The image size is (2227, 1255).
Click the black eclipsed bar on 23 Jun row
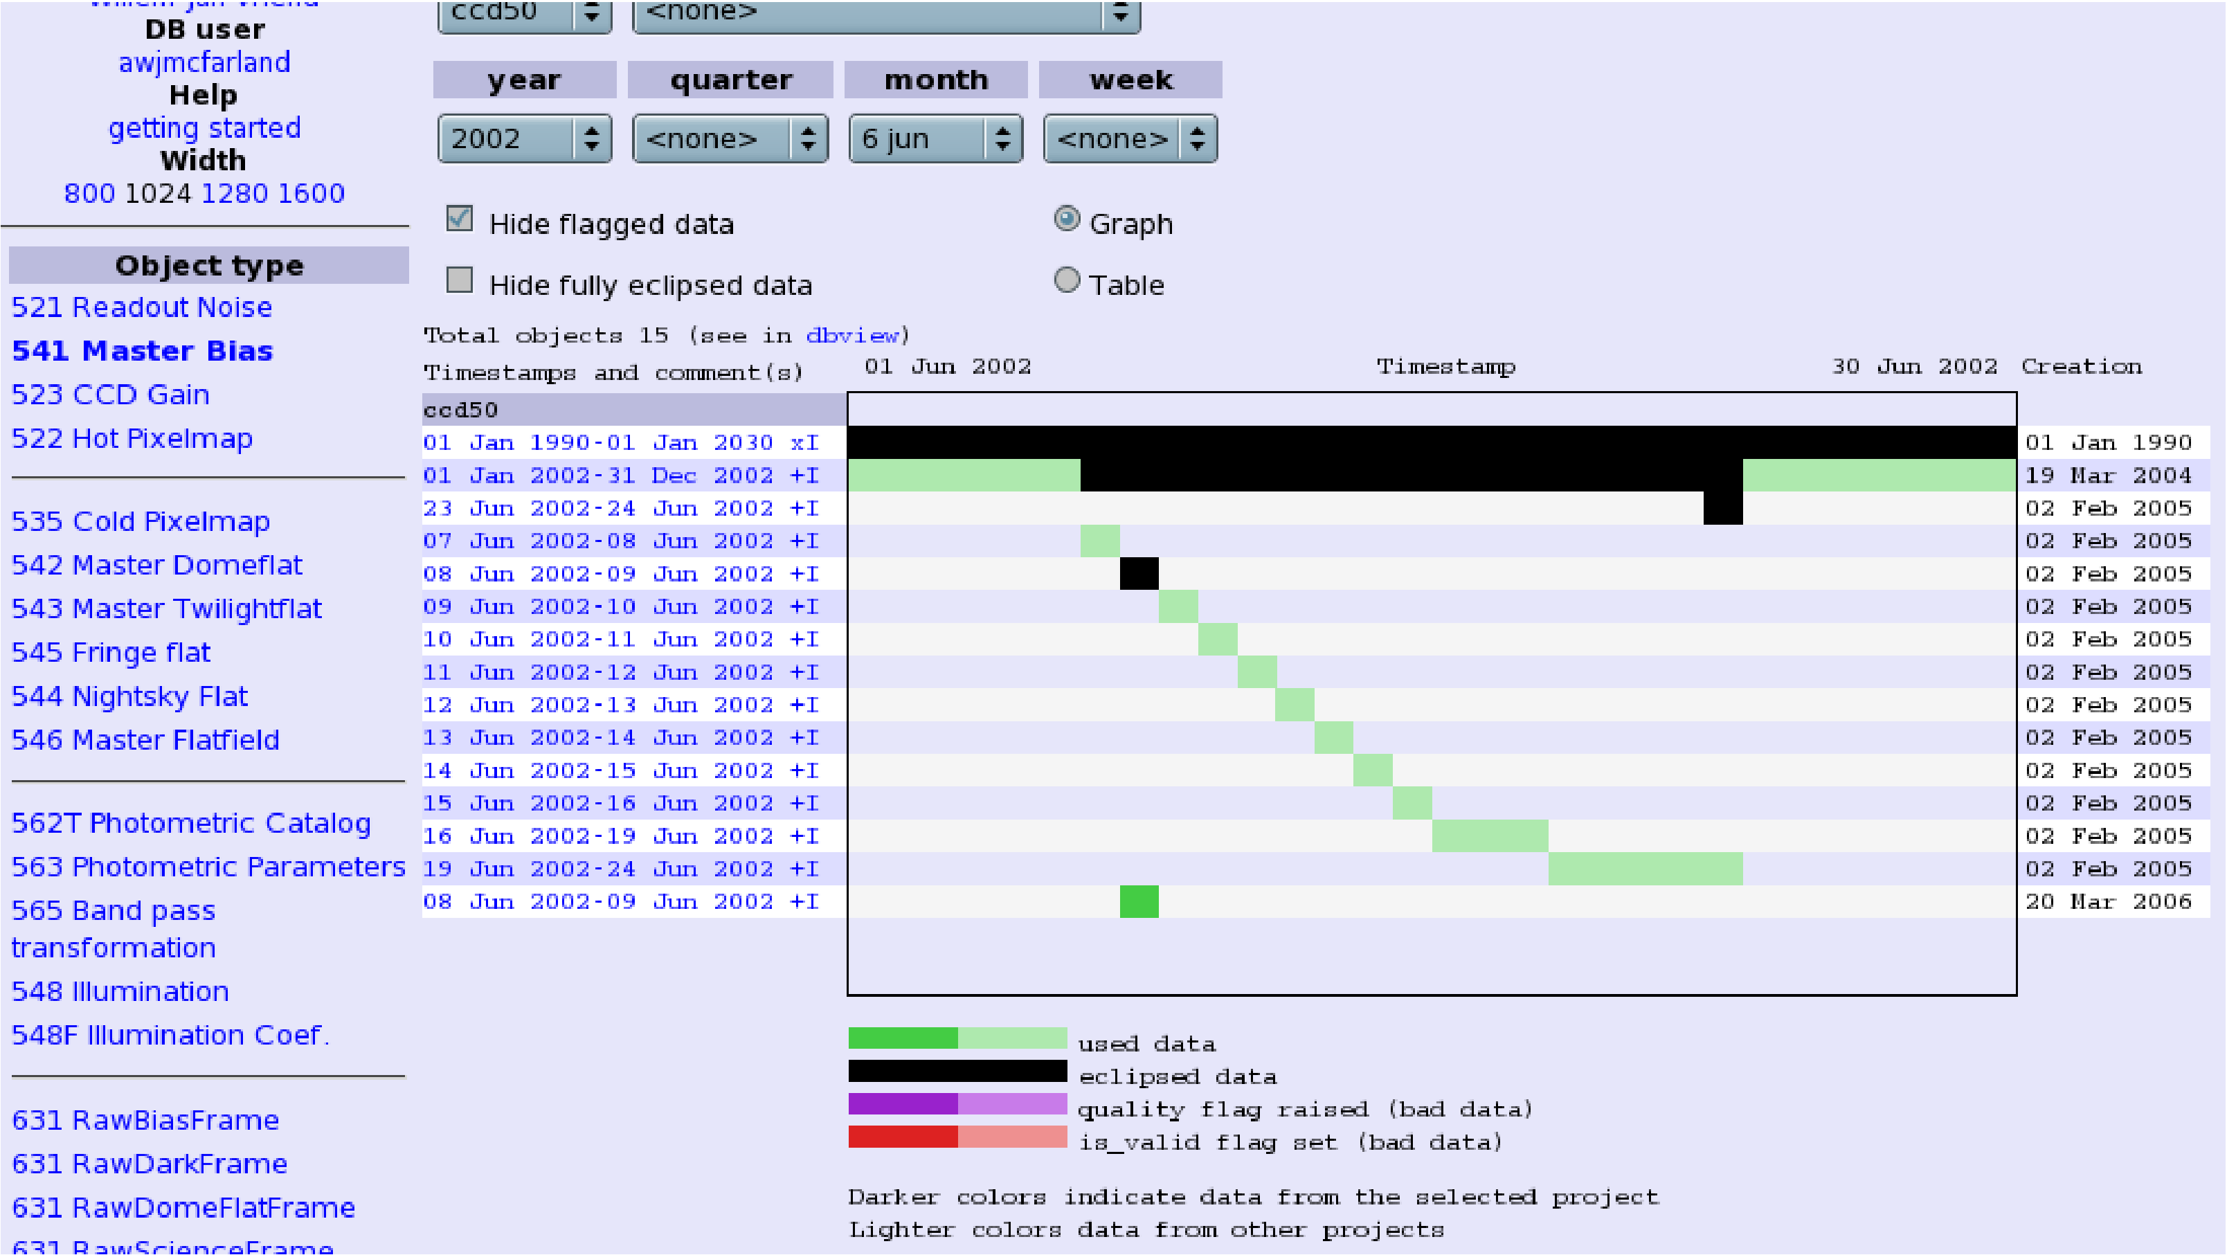click(1722, 508)
